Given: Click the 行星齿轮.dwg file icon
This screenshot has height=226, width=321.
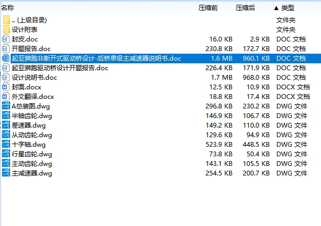Looking at the screenshot, I should 6,154.
